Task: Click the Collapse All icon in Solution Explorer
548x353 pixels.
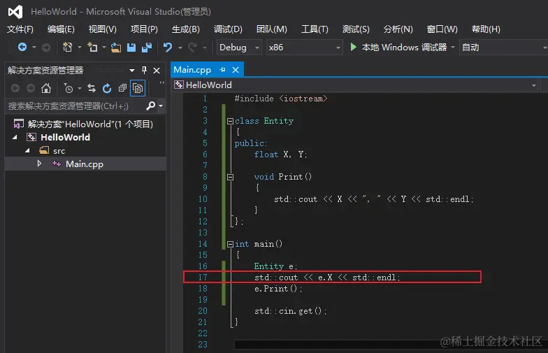Action: coord(122,88)
